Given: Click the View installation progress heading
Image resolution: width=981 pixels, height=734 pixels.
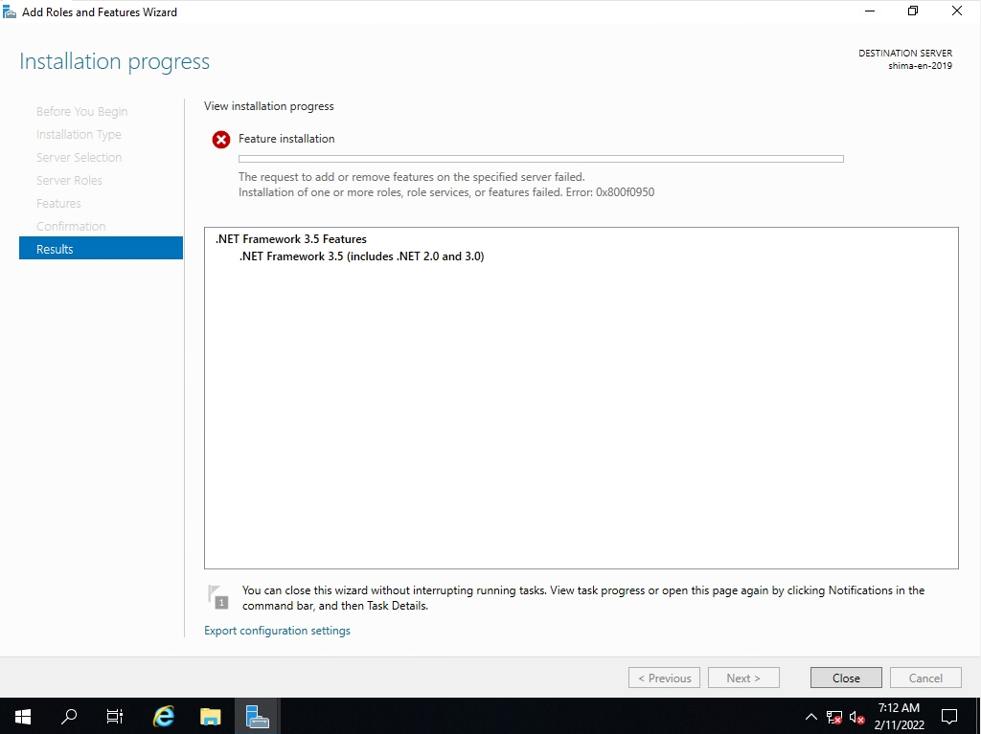Looking at the screenshot, I should (269, 106).
